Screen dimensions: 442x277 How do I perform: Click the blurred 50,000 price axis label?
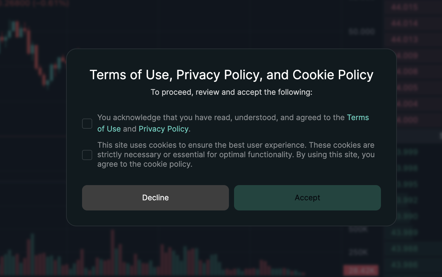click(362, 32)
